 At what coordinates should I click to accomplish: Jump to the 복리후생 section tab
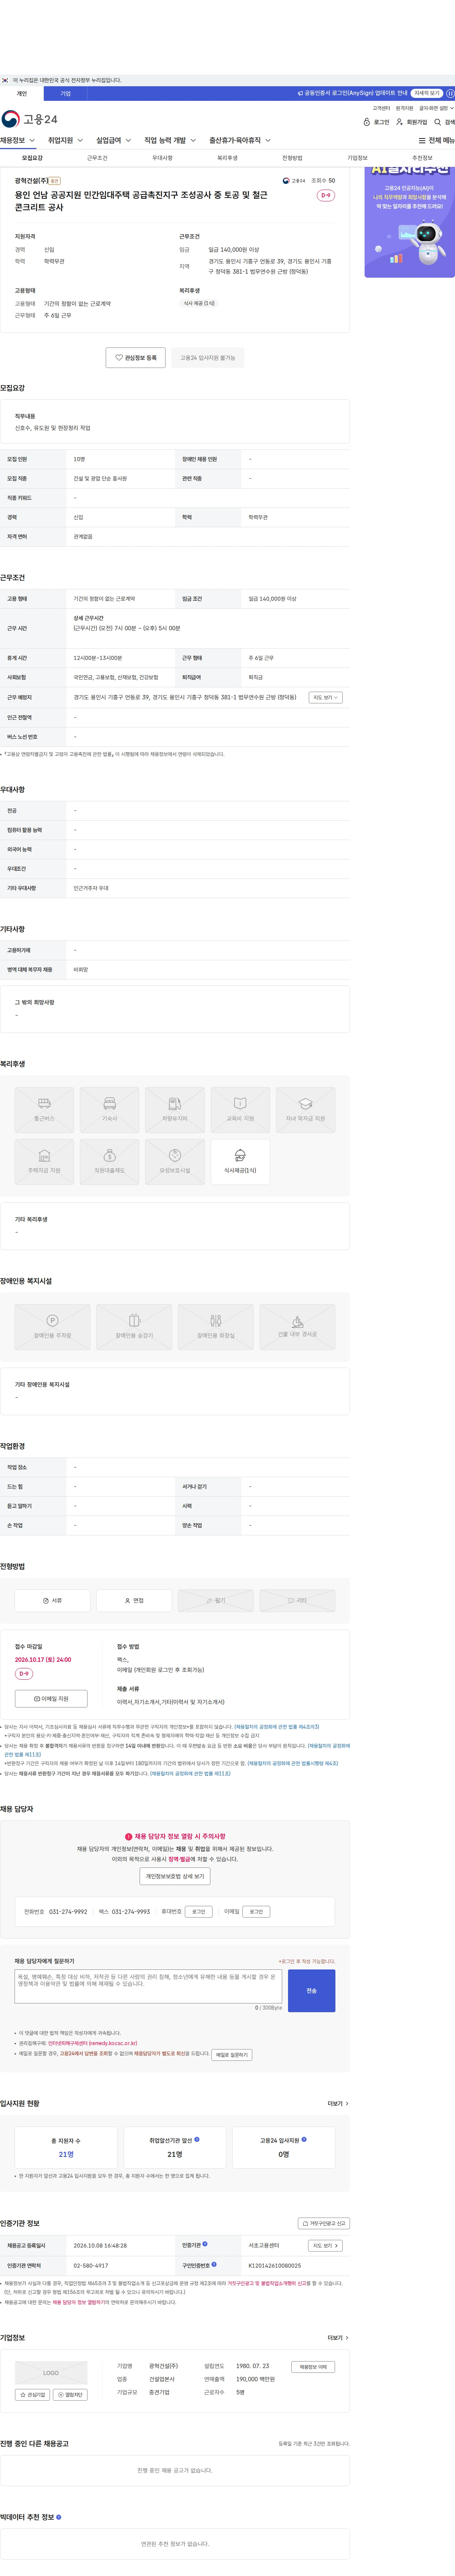coord(227,158)
